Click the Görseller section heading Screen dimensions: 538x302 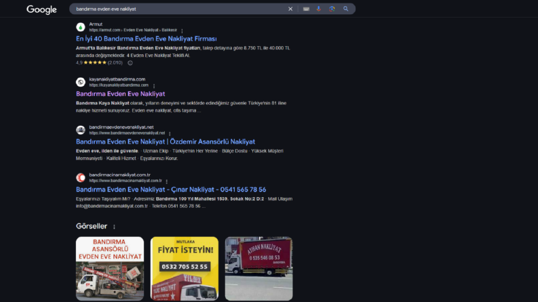[92, 226]
